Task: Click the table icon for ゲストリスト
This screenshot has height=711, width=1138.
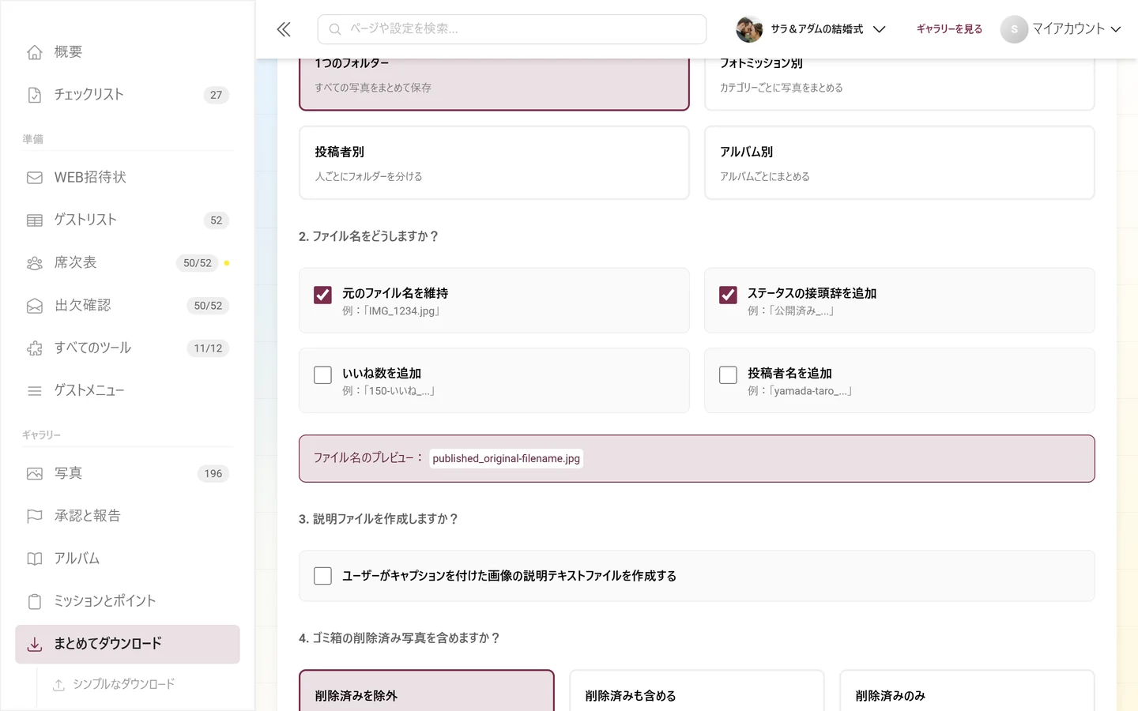Action: [35, 220]
